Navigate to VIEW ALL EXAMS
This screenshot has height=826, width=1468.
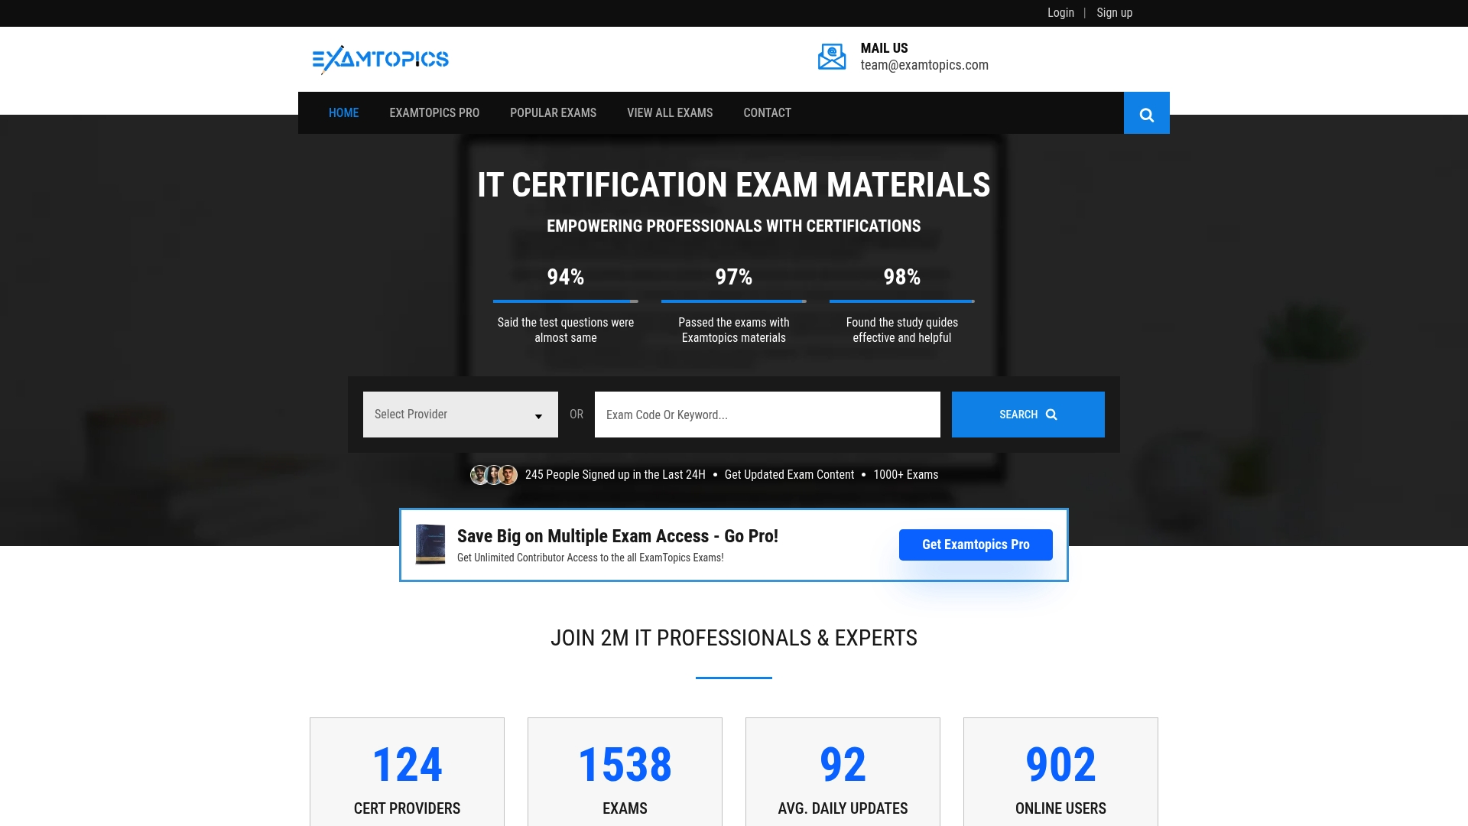[x=669, y=112]
